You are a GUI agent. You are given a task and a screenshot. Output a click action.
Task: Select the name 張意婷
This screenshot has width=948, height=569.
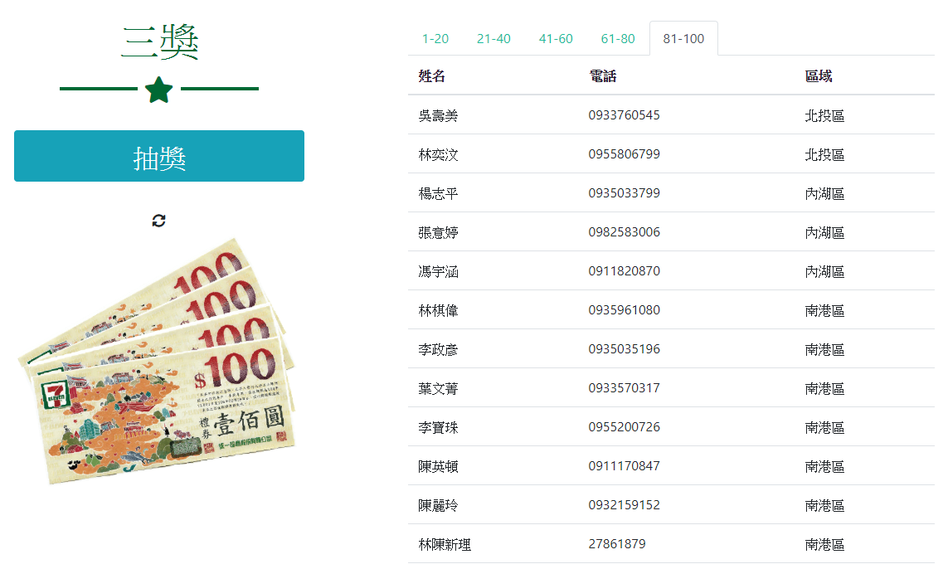tap(438, 233)
